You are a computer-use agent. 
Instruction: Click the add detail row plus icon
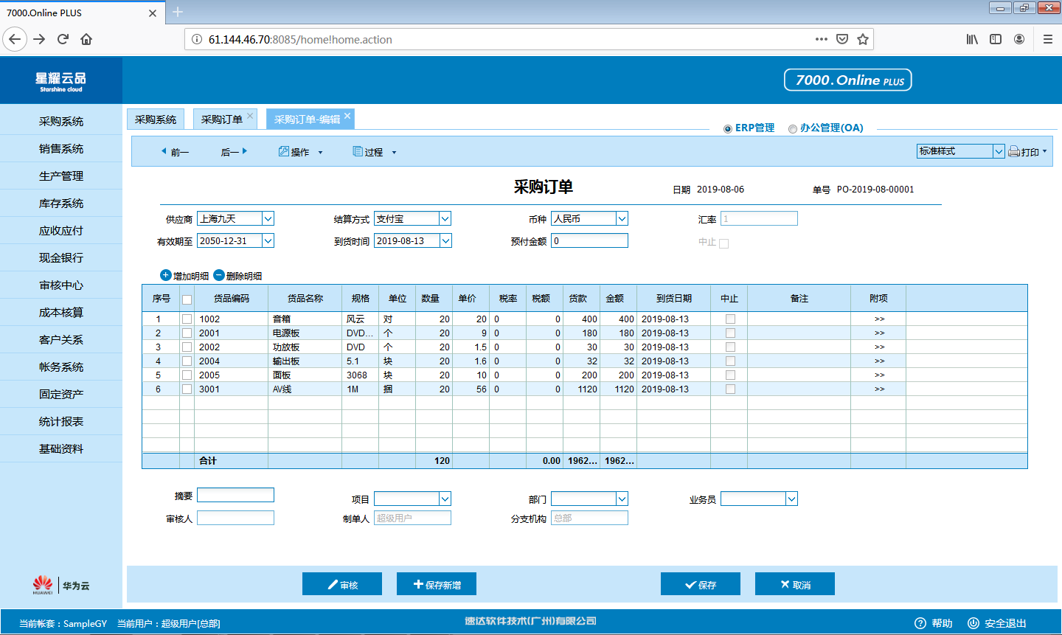(x=165, y=275)
